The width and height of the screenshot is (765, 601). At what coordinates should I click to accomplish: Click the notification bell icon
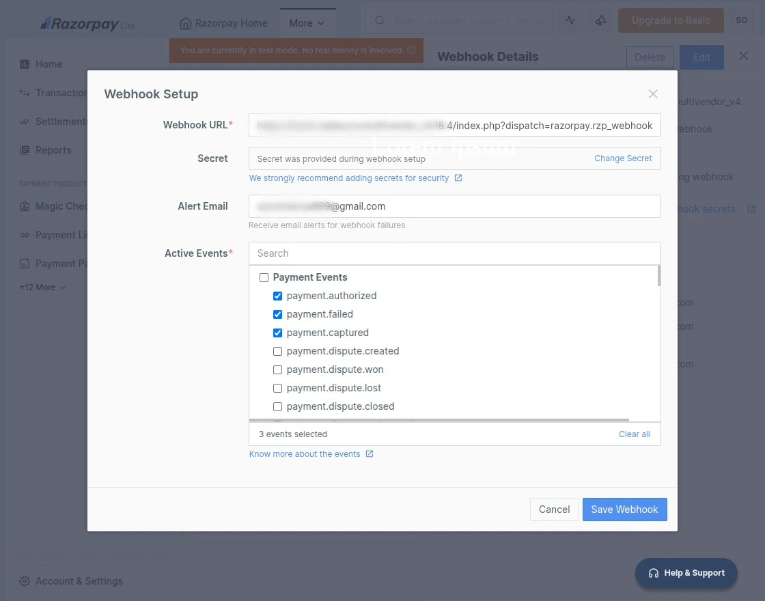(x=600, y=20)
